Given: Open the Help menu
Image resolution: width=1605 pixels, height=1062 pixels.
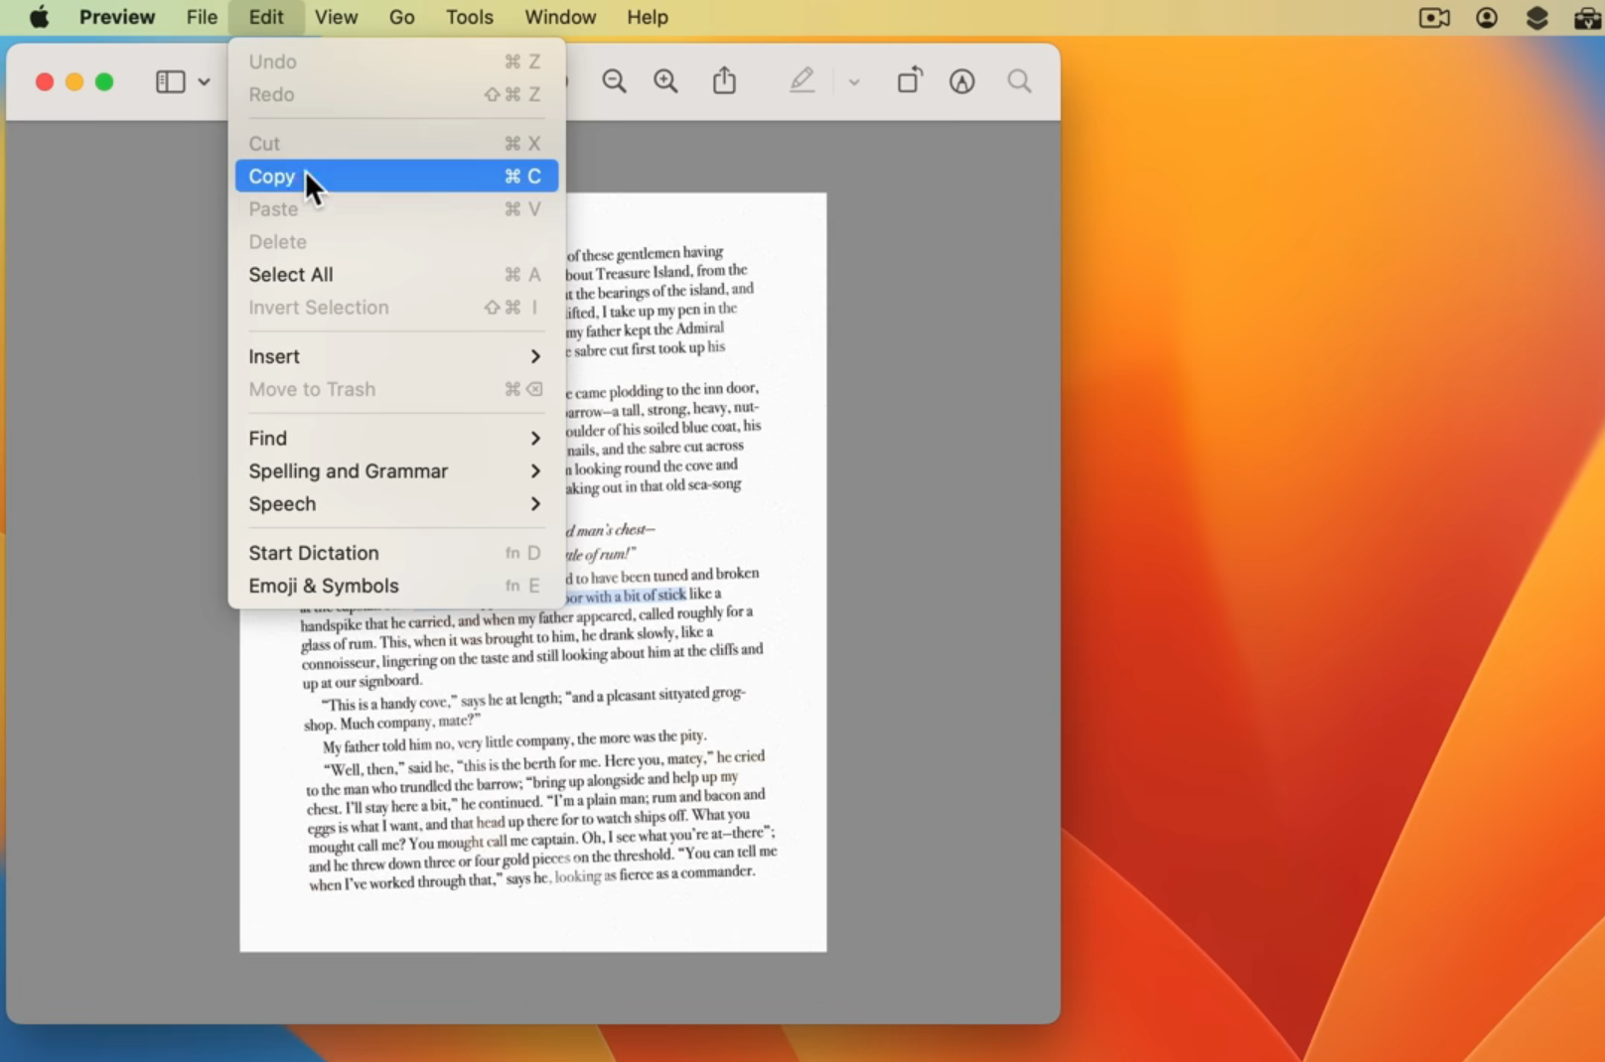Looking at the screenshot, I should tap(648, 17).
